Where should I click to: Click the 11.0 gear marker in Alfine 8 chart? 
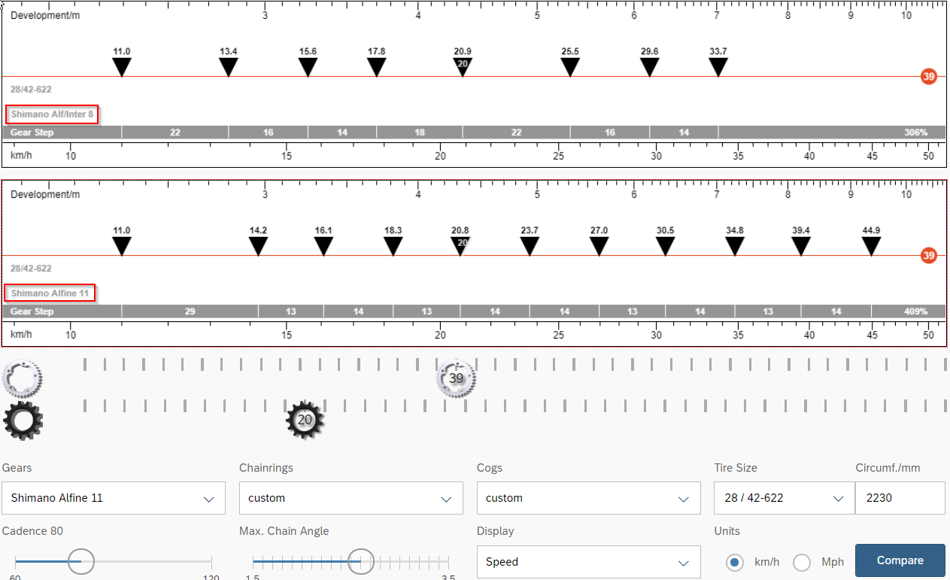point(122,67)
